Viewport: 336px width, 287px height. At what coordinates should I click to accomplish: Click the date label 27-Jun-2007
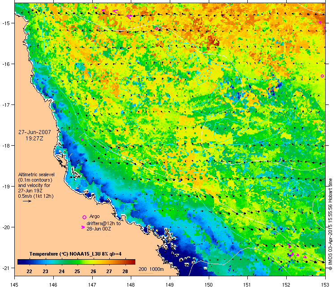[34, 132]
